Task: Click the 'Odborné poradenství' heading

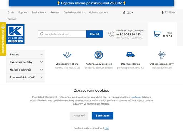Action: point(162,64)
